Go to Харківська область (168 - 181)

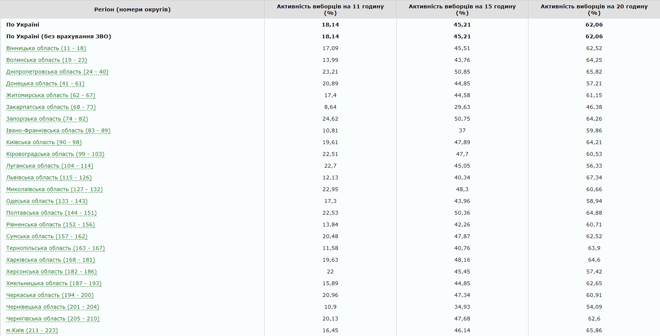click(51, 260)
